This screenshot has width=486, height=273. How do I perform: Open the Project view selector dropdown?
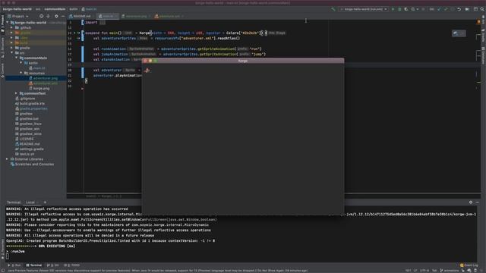(x=18, y=16)
